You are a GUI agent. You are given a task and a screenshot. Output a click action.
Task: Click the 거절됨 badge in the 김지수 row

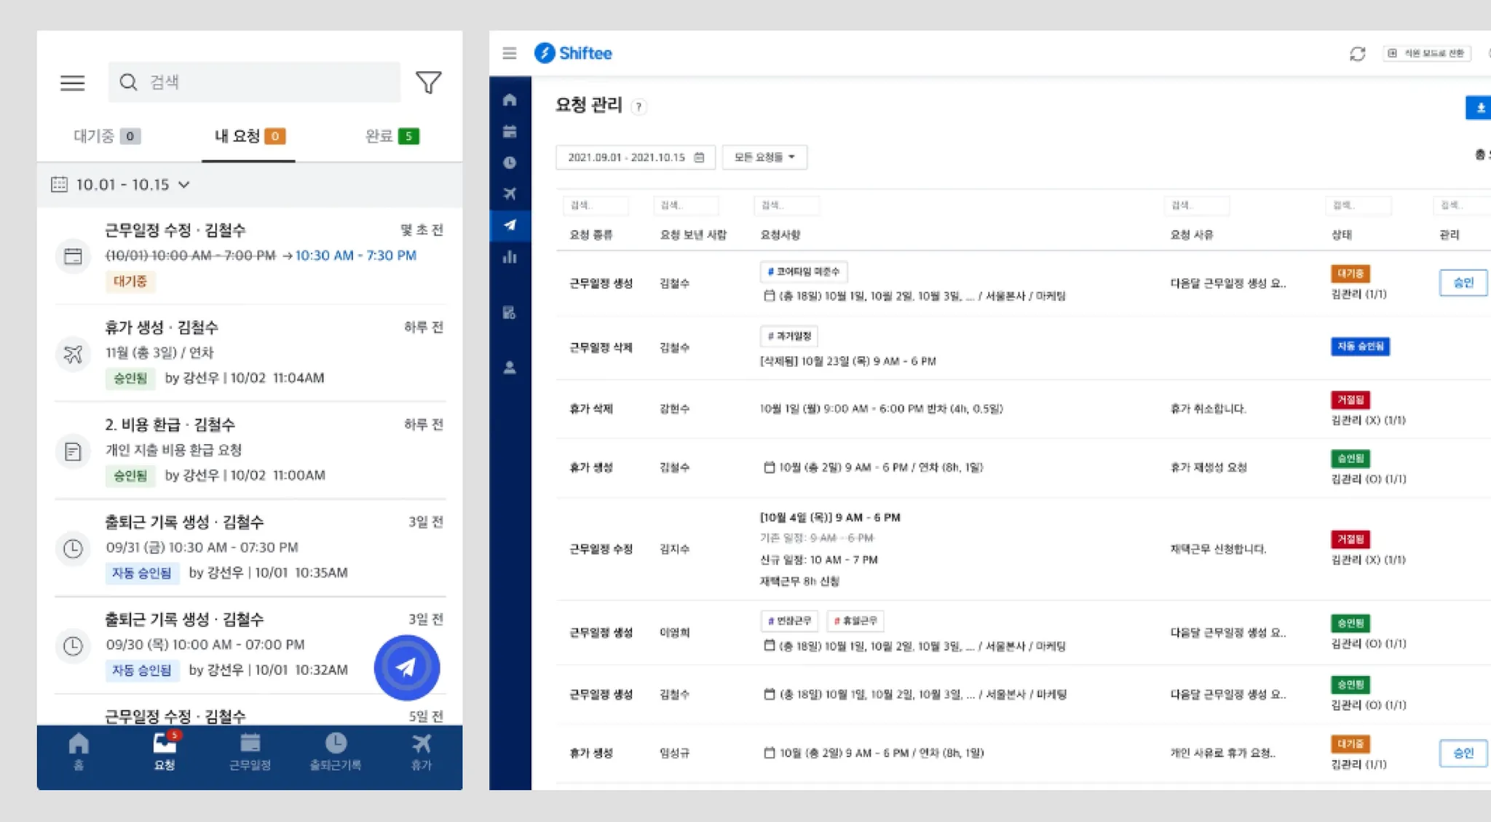point(1350,540)
